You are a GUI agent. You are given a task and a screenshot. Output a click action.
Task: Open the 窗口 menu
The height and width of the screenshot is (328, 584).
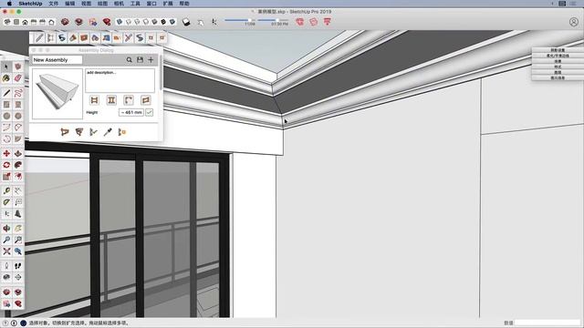[151, 4]
